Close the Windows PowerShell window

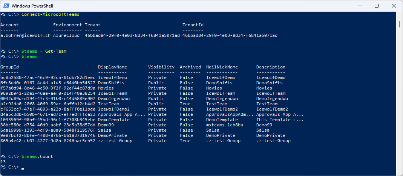click(x=394, y=6)
